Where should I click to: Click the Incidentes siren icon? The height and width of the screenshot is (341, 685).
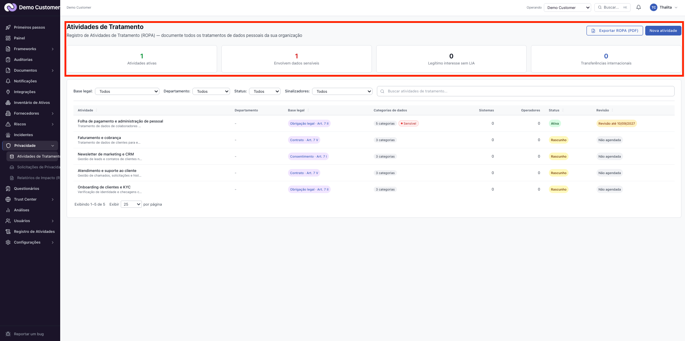click(8, 135)
